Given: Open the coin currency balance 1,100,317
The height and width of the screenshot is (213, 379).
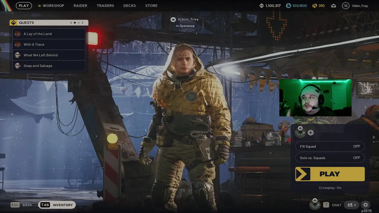Looking at the screenshot, I should coord(270,6).
